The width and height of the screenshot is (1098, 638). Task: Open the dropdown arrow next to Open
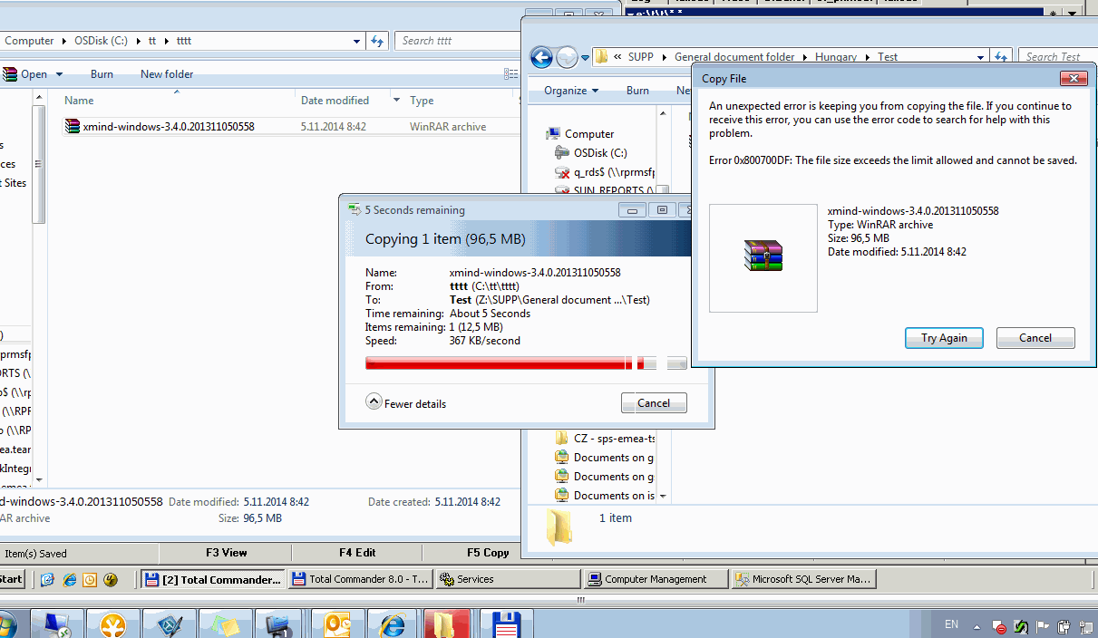60,74
